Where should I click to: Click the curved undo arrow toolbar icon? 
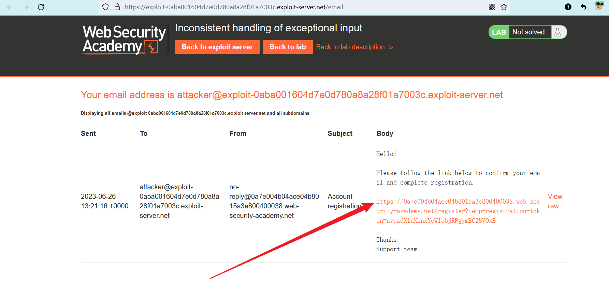[583, 7]
